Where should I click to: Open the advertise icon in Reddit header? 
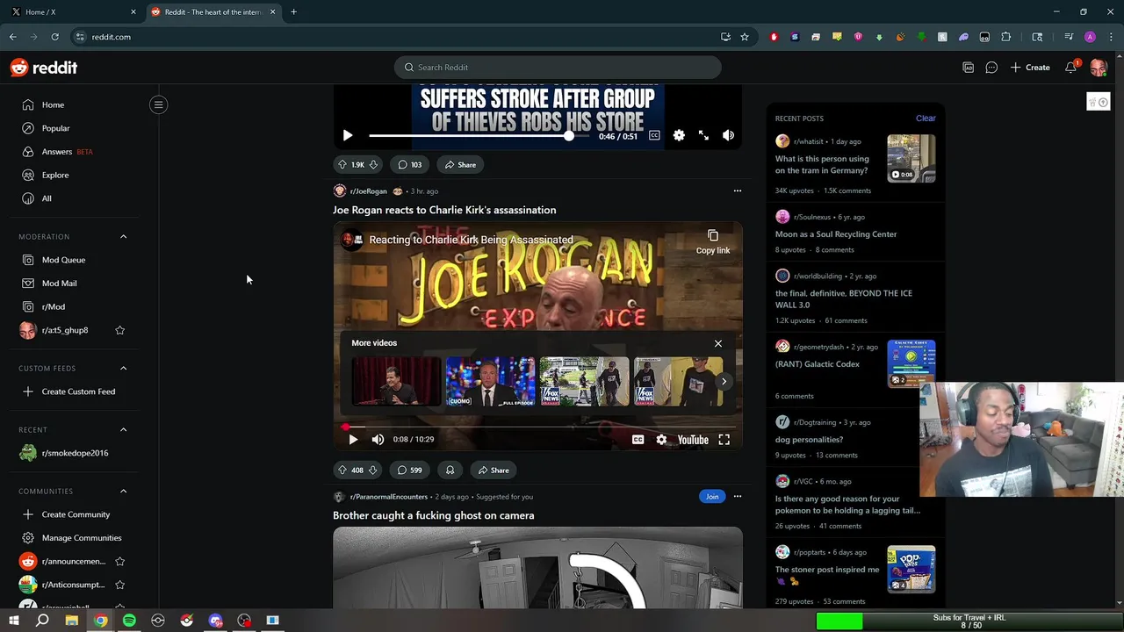pyautogui.click(x=969, y=68)
